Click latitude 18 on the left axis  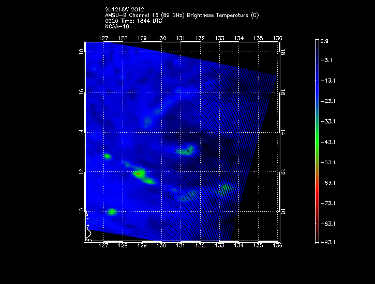pos(81,52)
